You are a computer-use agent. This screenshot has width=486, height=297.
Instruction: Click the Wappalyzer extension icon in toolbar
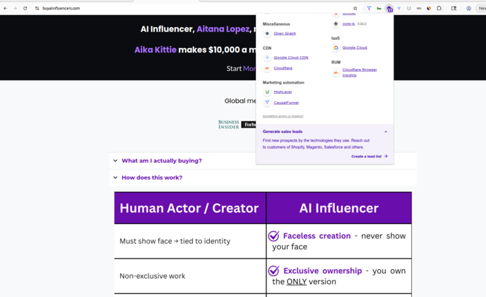[x=389, y=8]
